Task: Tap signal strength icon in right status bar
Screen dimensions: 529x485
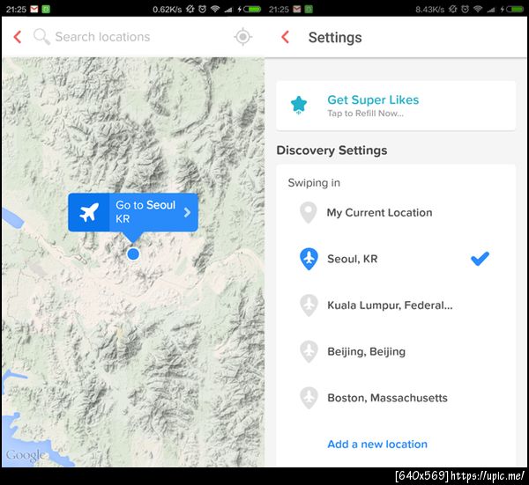Action: 491,10
